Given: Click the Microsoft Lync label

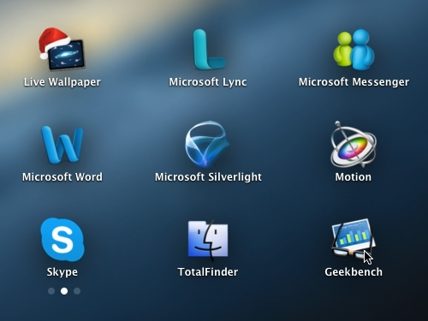Looking at the screenshot, I should pyautogui.click(x=208, y=82).
